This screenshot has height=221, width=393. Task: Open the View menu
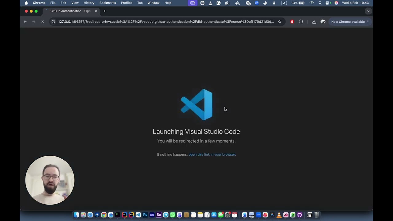click(75, 3)
